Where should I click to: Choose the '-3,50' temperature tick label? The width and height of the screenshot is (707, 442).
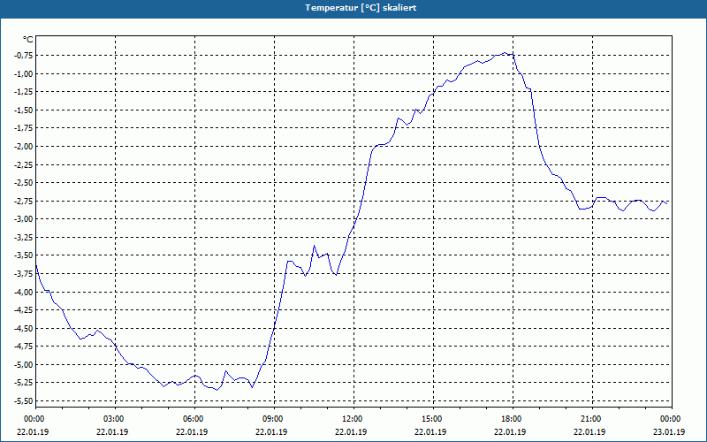(25, 255)
